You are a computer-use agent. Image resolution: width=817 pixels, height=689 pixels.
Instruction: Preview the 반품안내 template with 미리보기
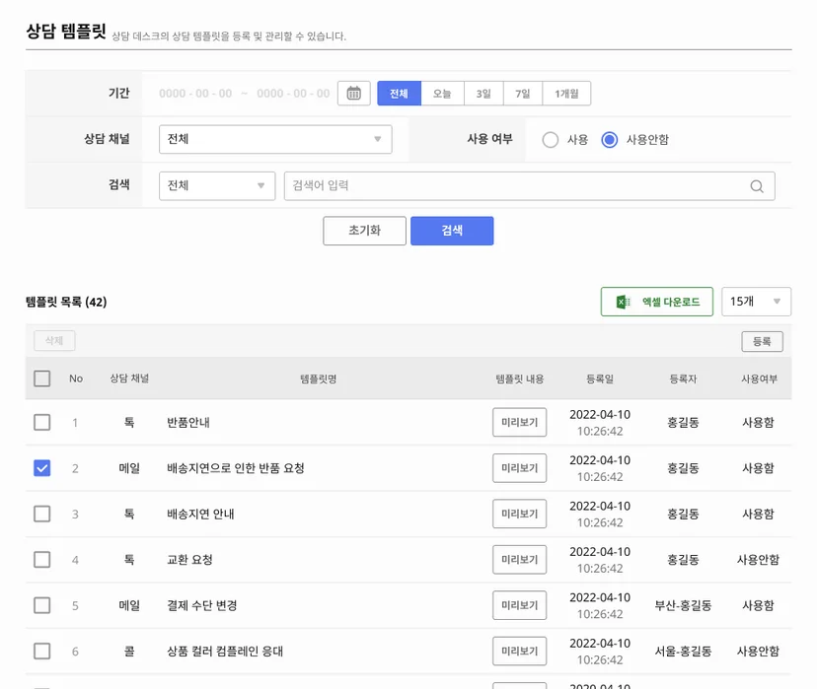click(519, 422)
